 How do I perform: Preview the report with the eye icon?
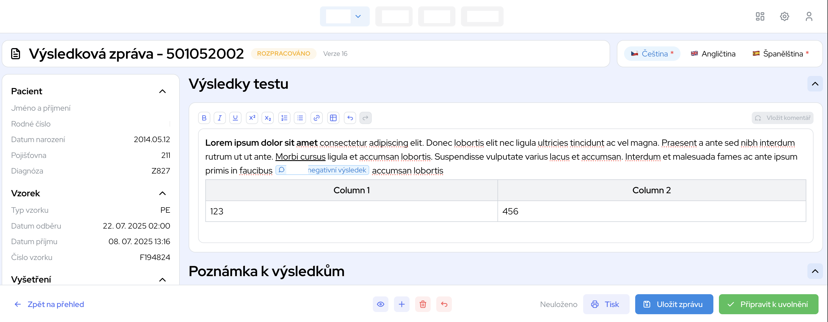381,304
